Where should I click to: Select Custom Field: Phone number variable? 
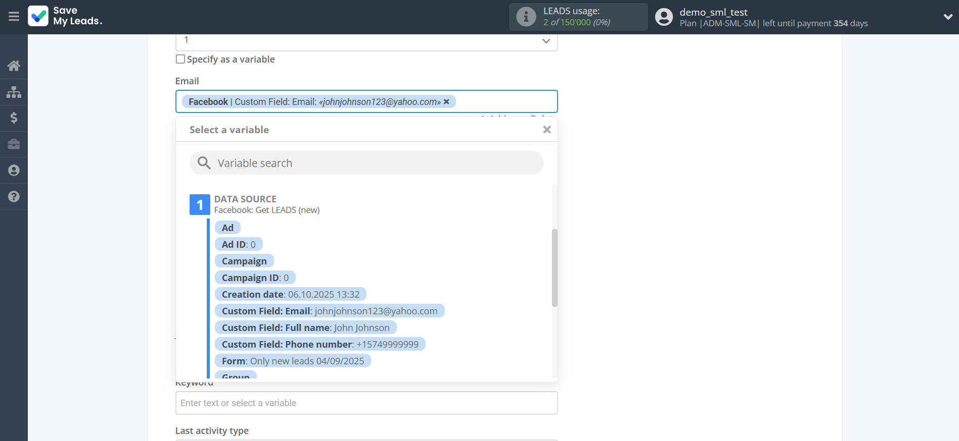click(319, 345)
